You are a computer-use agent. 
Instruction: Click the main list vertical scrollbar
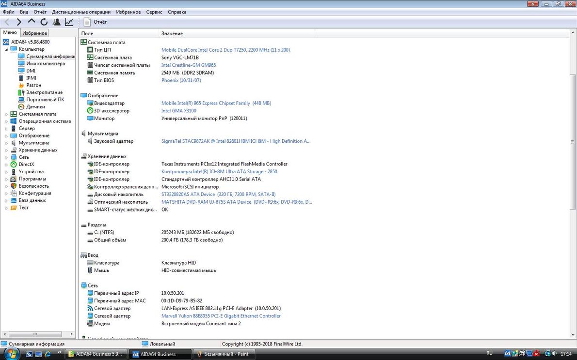click(x=573, y=141)
